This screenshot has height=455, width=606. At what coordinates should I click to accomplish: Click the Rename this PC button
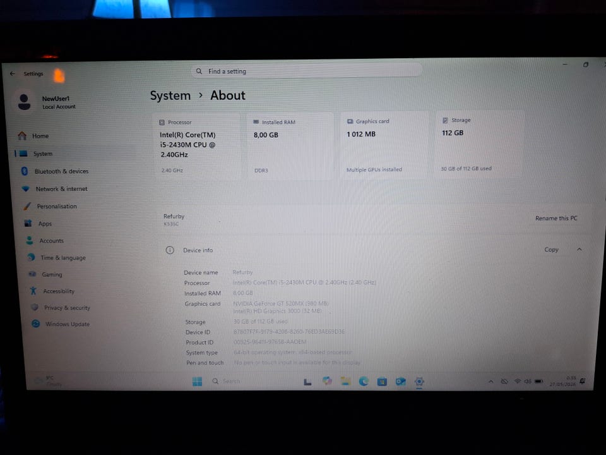point(556,218)
